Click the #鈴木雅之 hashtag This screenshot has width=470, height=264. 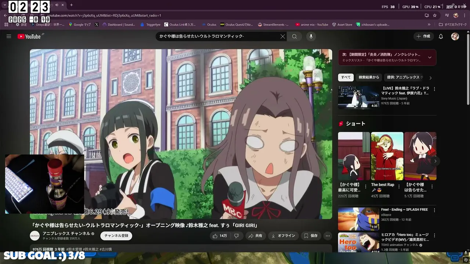pos(91,249)
